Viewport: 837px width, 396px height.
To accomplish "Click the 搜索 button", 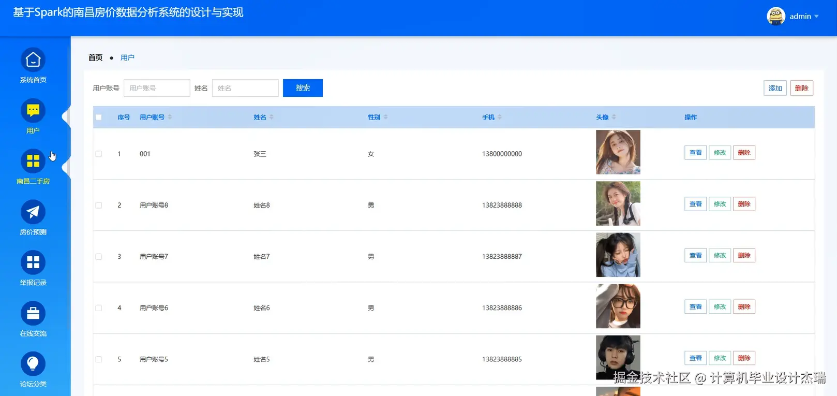I will click(x=303, y=88).
